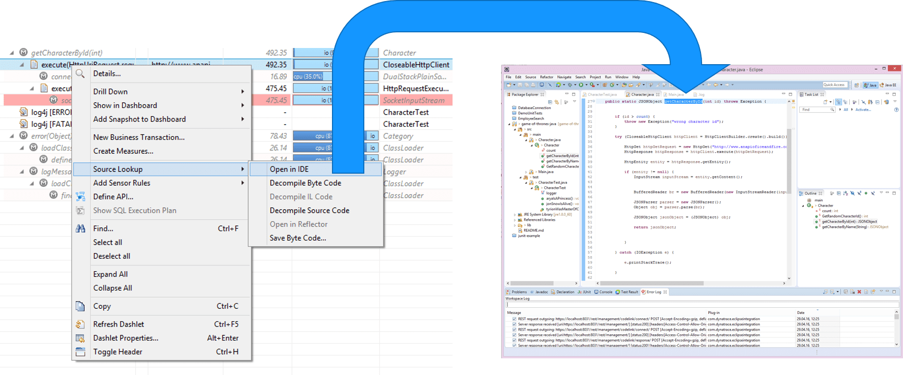Select Create Measures... menu entry
The height and width of the screenshot is (375, 903).
(123, 151)
